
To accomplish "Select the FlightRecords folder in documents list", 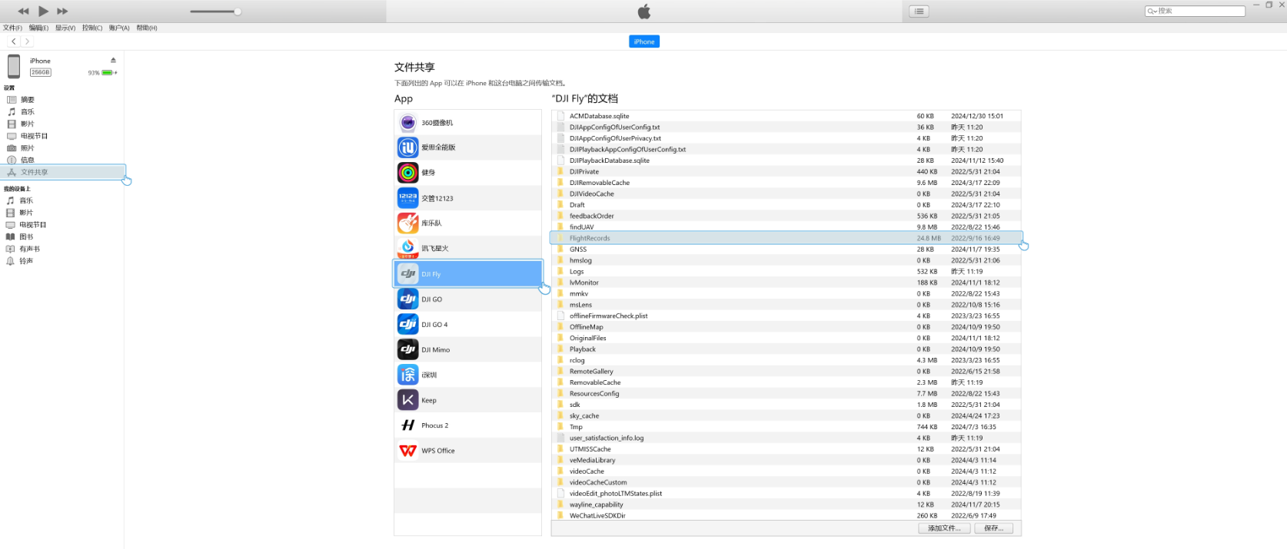I will [590, 238].
